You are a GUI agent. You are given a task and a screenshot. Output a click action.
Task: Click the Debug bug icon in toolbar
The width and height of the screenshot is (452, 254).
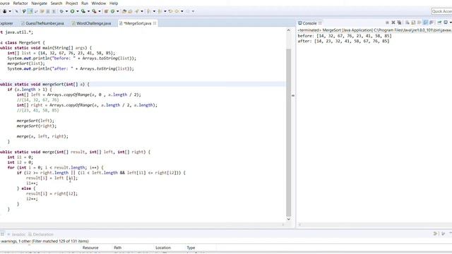pyautogui.click(x=61, y=11)
